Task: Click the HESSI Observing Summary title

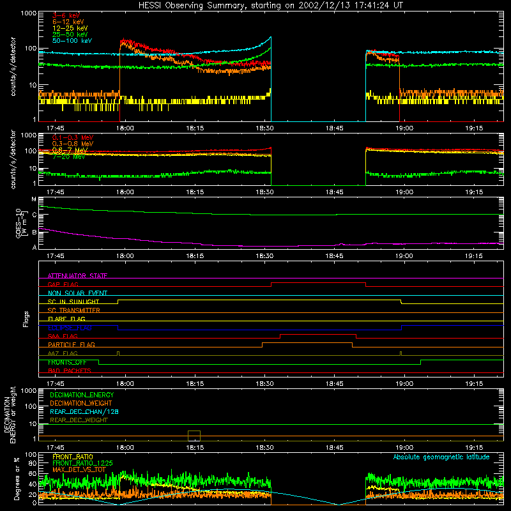Action: (270, 6)
